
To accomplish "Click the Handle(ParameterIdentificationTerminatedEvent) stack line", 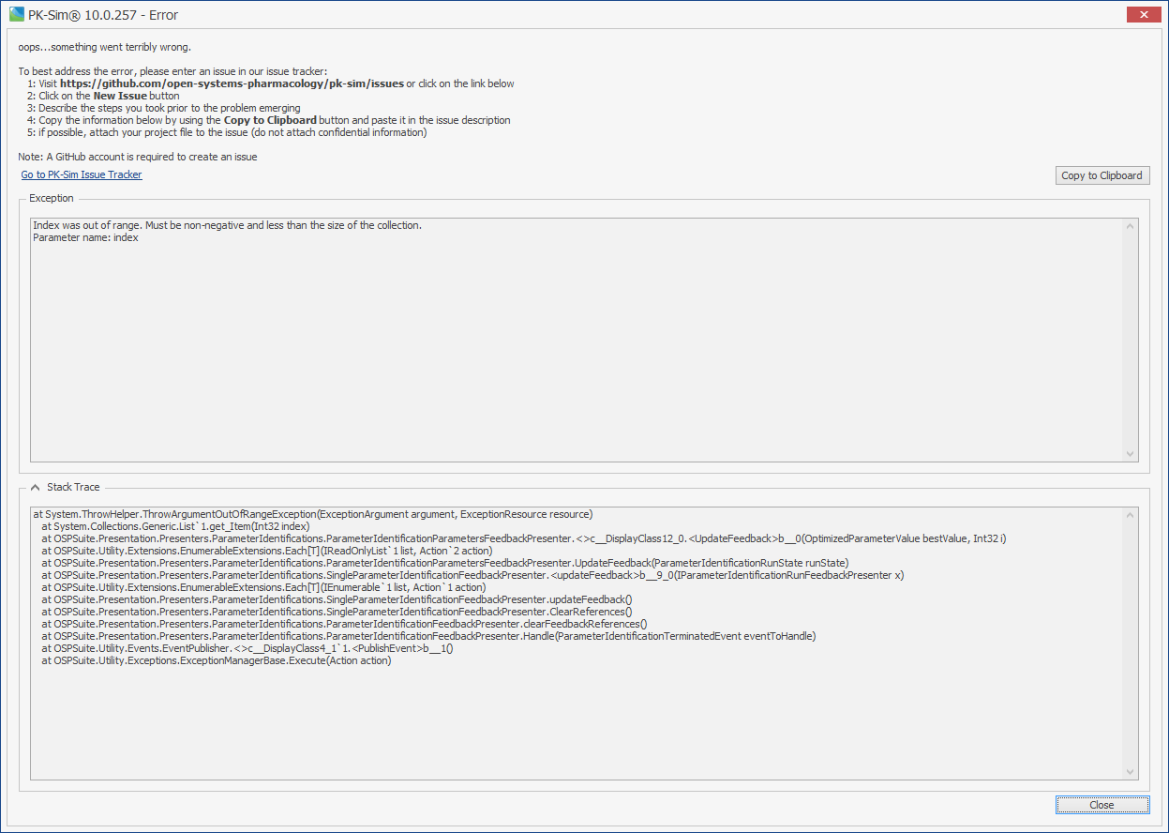I will 429,636.
